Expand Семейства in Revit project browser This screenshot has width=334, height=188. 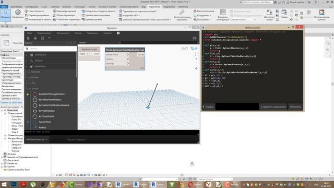(2, 163)
